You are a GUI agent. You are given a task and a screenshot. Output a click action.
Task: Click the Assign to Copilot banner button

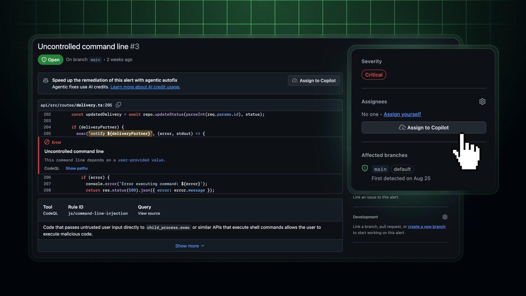[314, 81]
